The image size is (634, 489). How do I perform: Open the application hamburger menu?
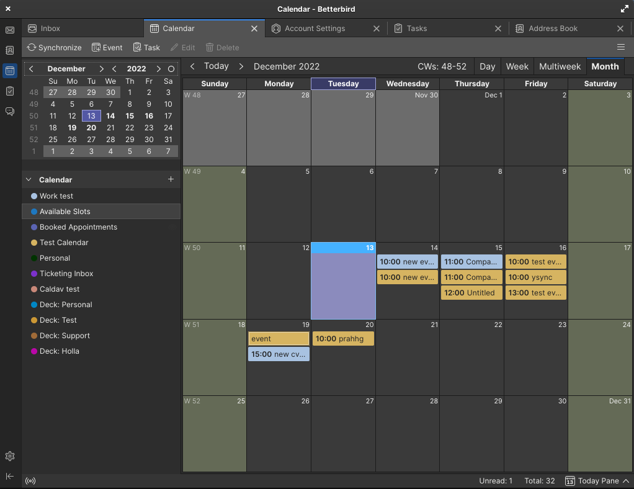pyautogui.click(x=621, y=47)
